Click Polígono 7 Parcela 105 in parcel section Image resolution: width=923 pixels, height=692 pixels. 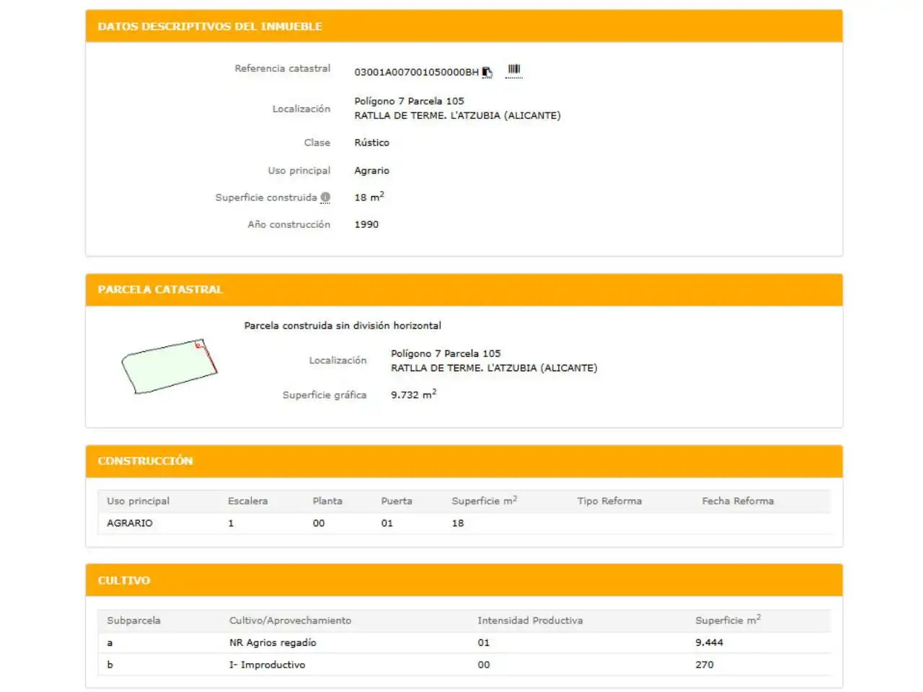[x=446, y=354]
